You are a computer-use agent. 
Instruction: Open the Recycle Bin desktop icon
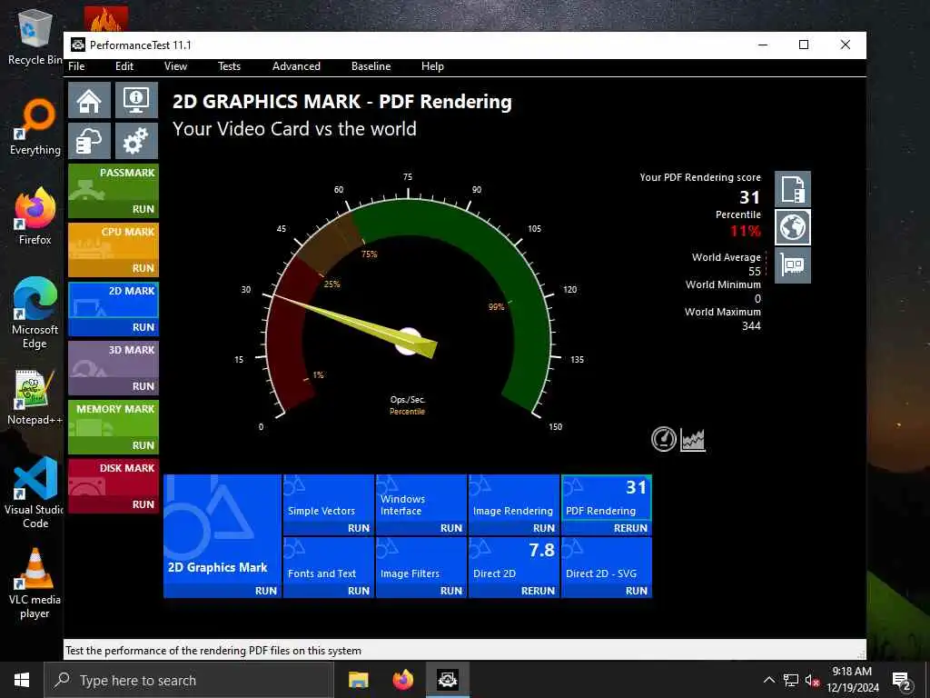pos(35,38)
